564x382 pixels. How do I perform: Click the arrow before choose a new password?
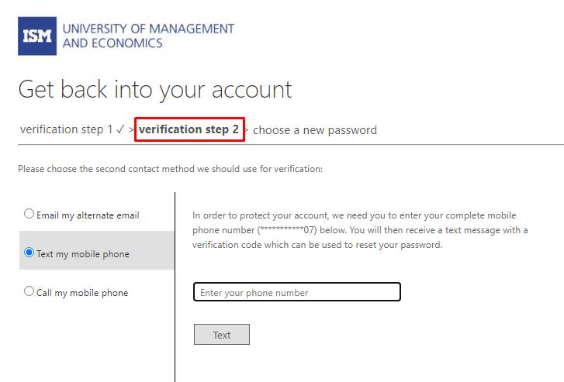[x=247, y=130]
